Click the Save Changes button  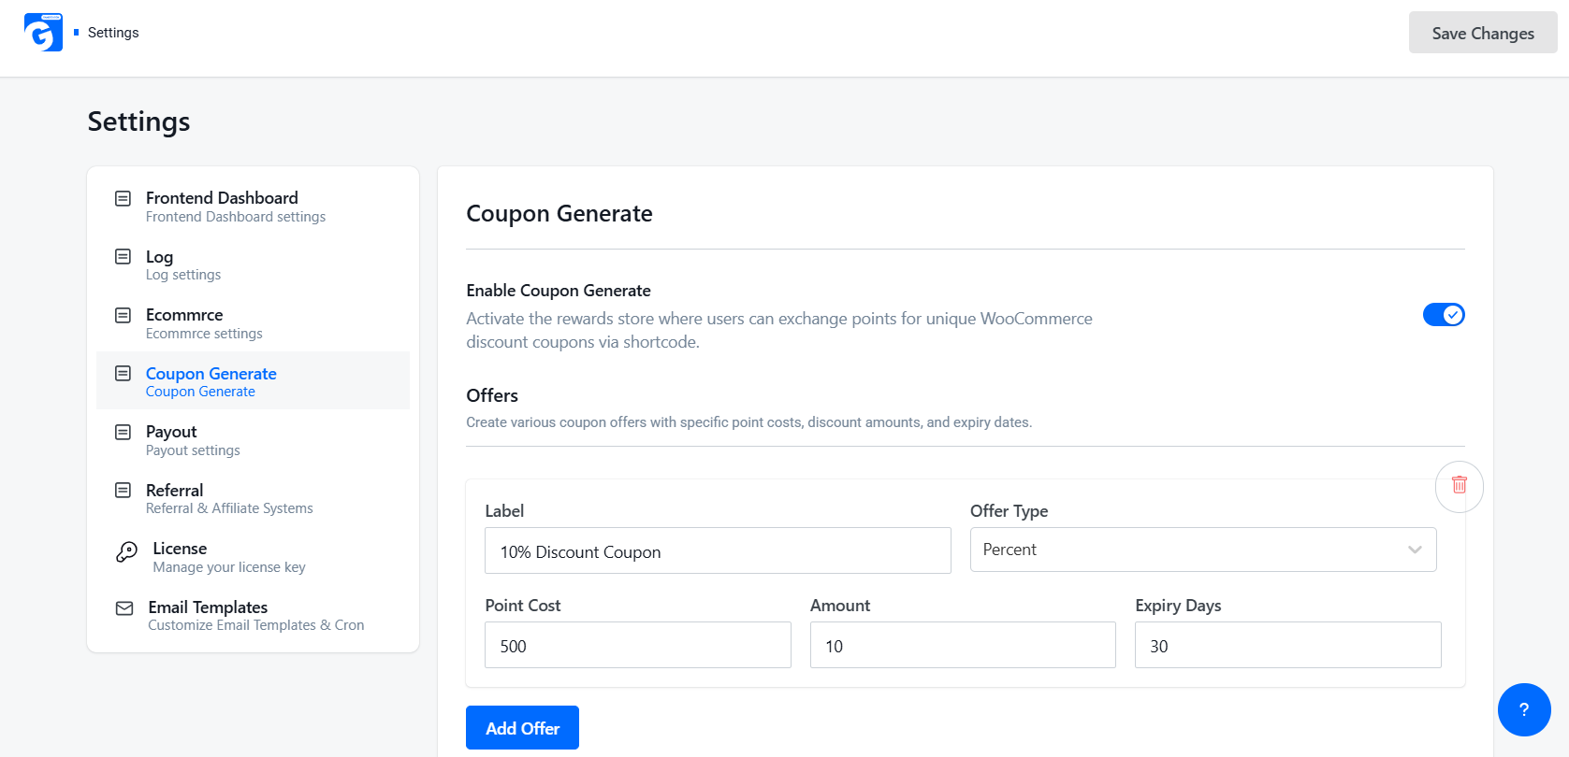coord(1483,33)
